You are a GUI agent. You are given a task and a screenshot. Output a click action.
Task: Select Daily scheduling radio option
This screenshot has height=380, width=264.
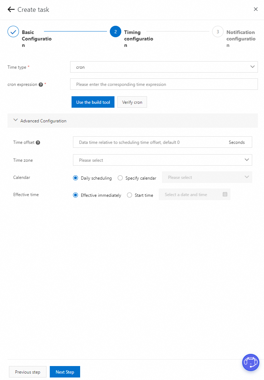75,178
